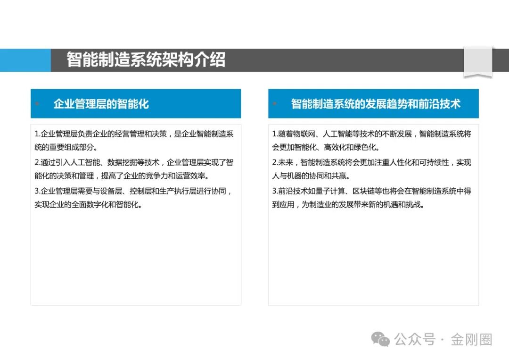This screenshot has width=509, height=360.
Task: Click the paragraph starting 1.随着物联网
Action: tap(371, 140)
